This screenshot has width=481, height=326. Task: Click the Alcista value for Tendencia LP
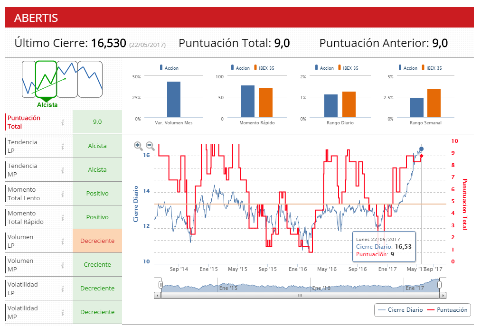click(x=97, y=146)
